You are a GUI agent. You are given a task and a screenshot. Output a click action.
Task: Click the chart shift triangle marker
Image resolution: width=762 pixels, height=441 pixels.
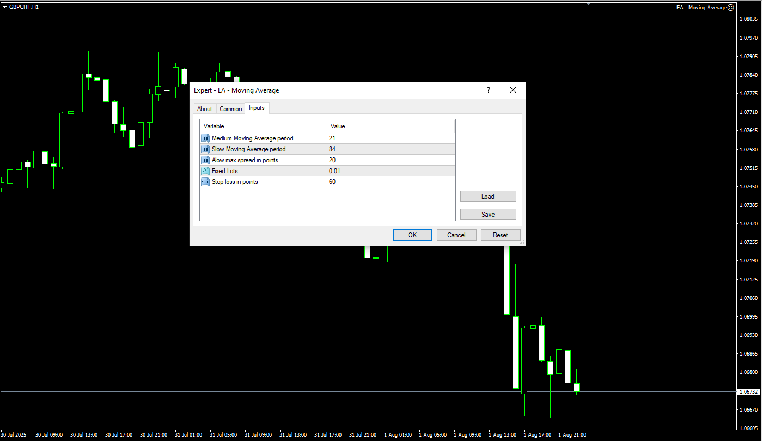click(x=588, y=4)
